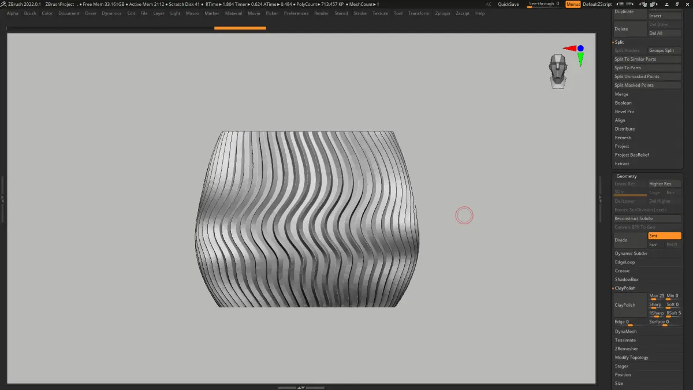Click the ClayPolish Edge slider
The image size is (693, 390).
click(x=629, y=322)
